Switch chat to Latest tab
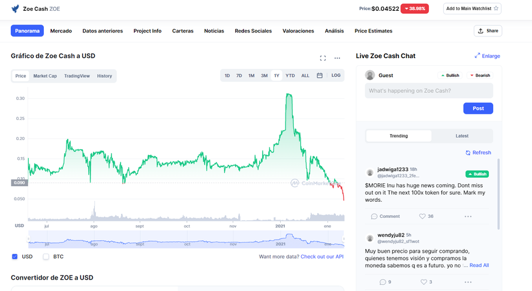This screenshot has width=532, height=291. point(462,136)
